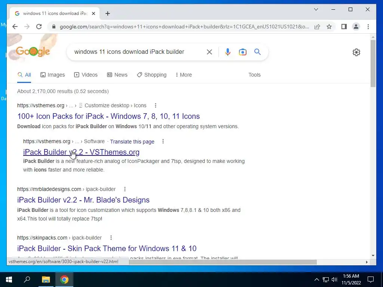Viewport: 383px width, 287px height.
Task: Click the address bar URL
Action: 184,27
